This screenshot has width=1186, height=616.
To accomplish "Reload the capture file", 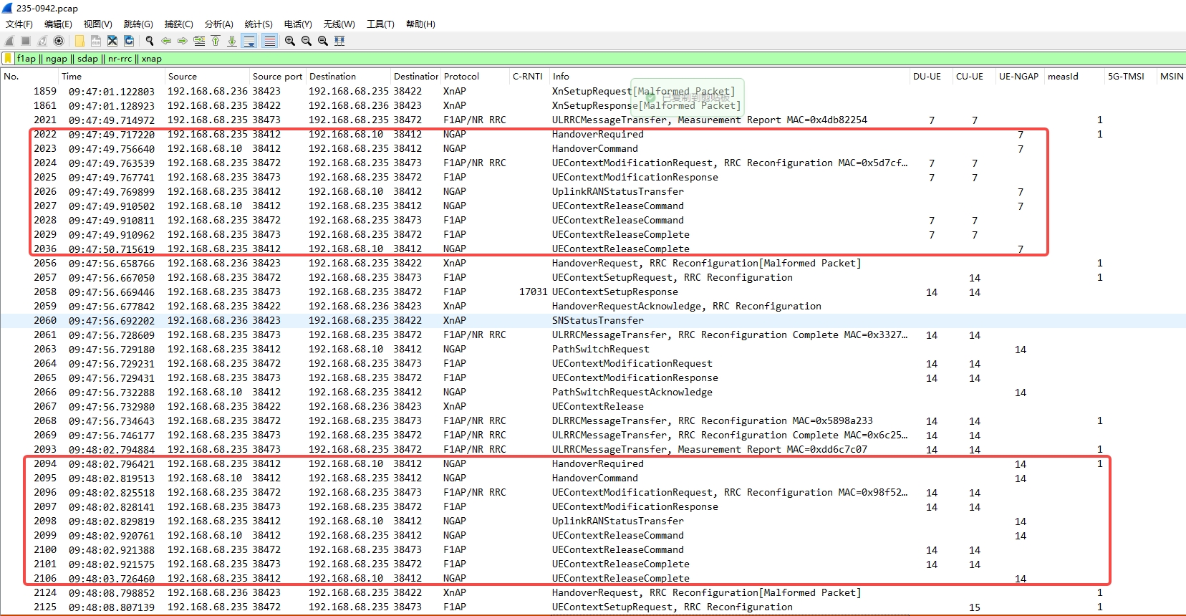I will [x=129, y=41].
